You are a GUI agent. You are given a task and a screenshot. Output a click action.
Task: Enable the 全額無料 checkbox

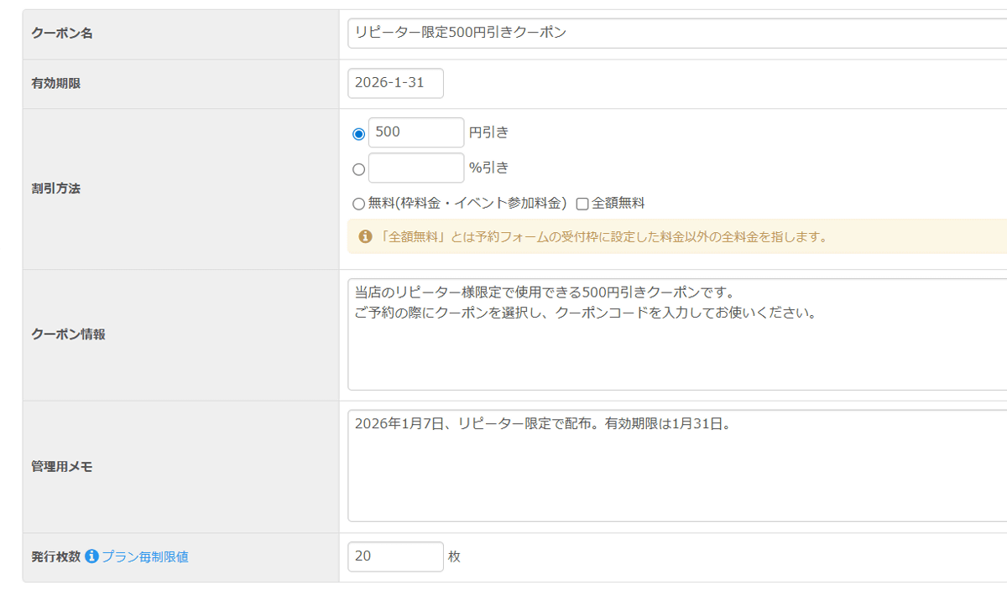click(582, 204)
